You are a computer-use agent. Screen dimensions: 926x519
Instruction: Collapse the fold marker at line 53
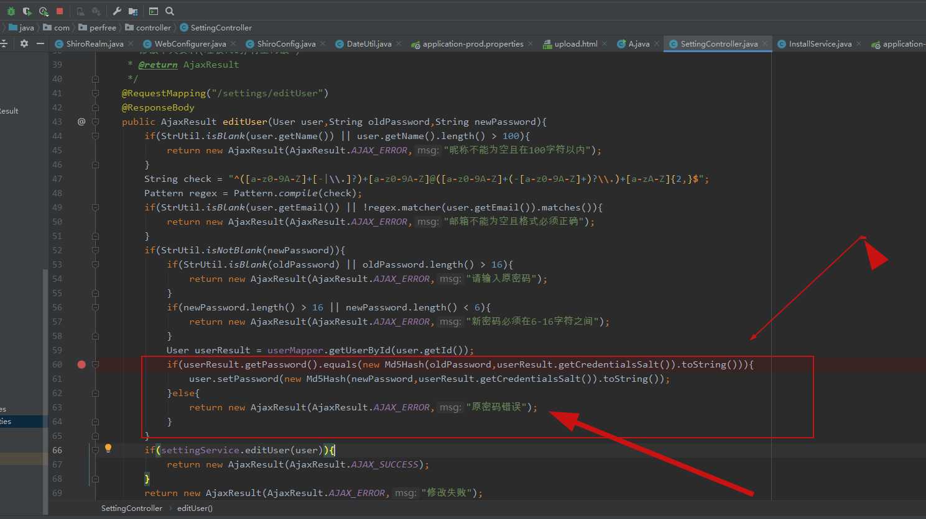click(x=95, y=264)
